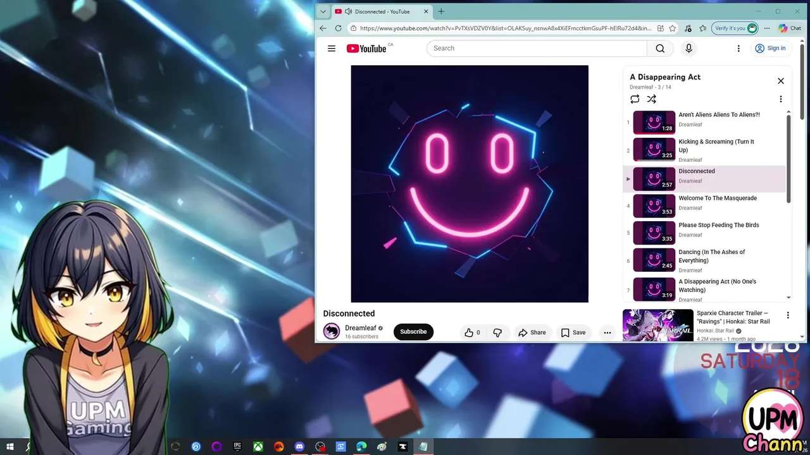The image size is (810, 455).
Task: Go back in the browser
Action: pos(323,28)
